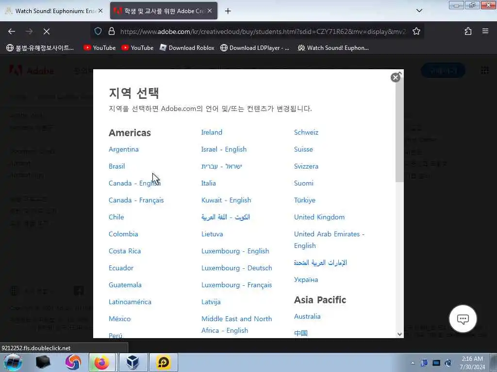Select United Kingdom region

tap(319, 217)
